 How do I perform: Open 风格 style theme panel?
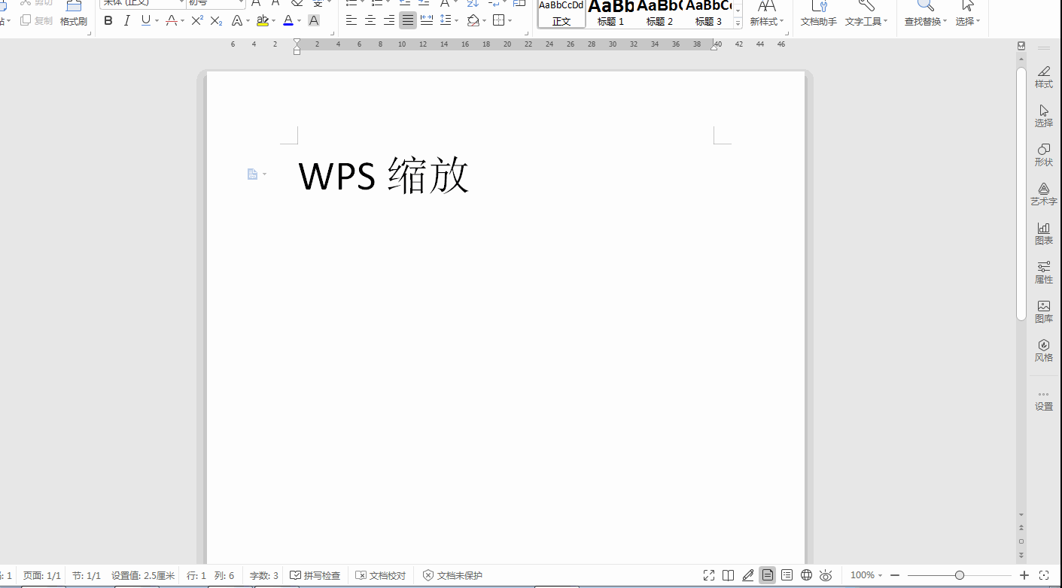[1044, 350]
